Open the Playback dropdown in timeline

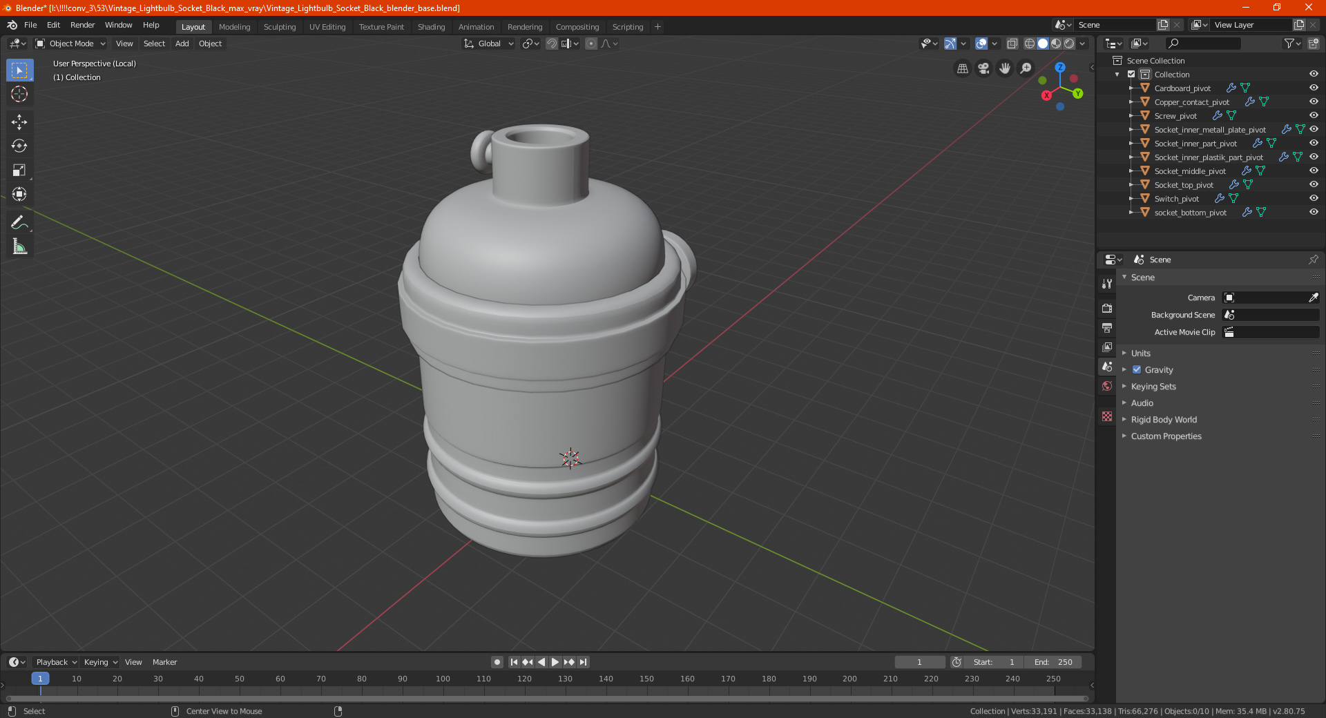(57, 662)
